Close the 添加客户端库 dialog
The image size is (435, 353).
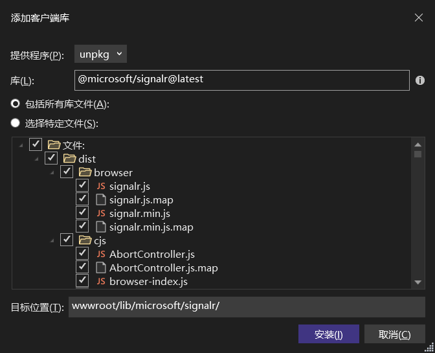tap(419, 17)
